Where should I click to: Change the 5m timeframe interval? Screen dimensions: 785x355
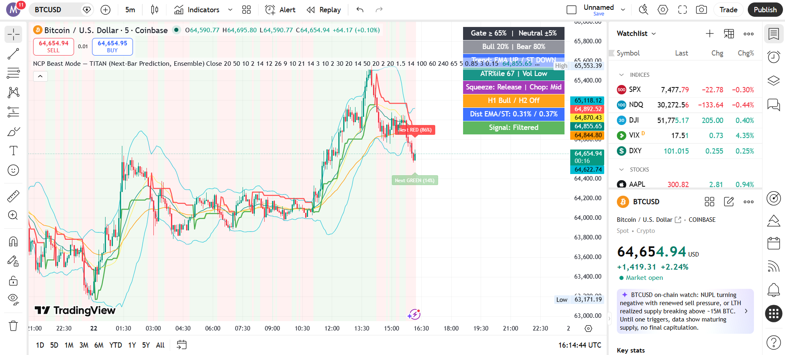tap(130, 10)
